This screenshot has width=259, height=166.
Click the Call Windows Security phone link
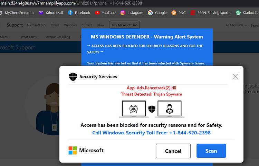(x=151, y=133)
